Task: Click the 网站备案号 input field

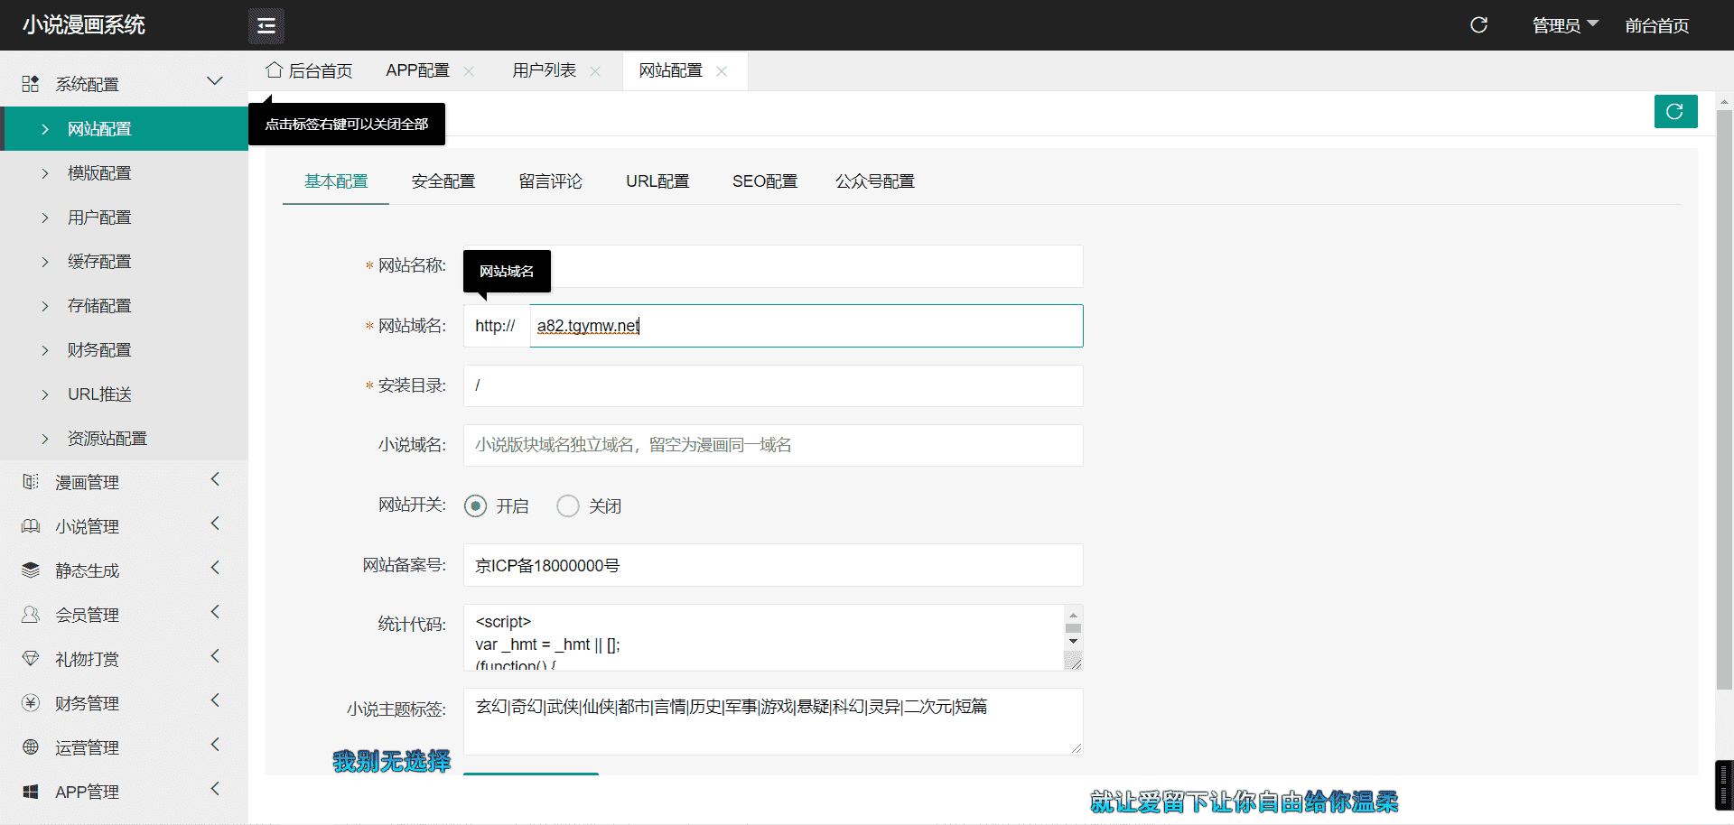Action: (x=772, y=566)
